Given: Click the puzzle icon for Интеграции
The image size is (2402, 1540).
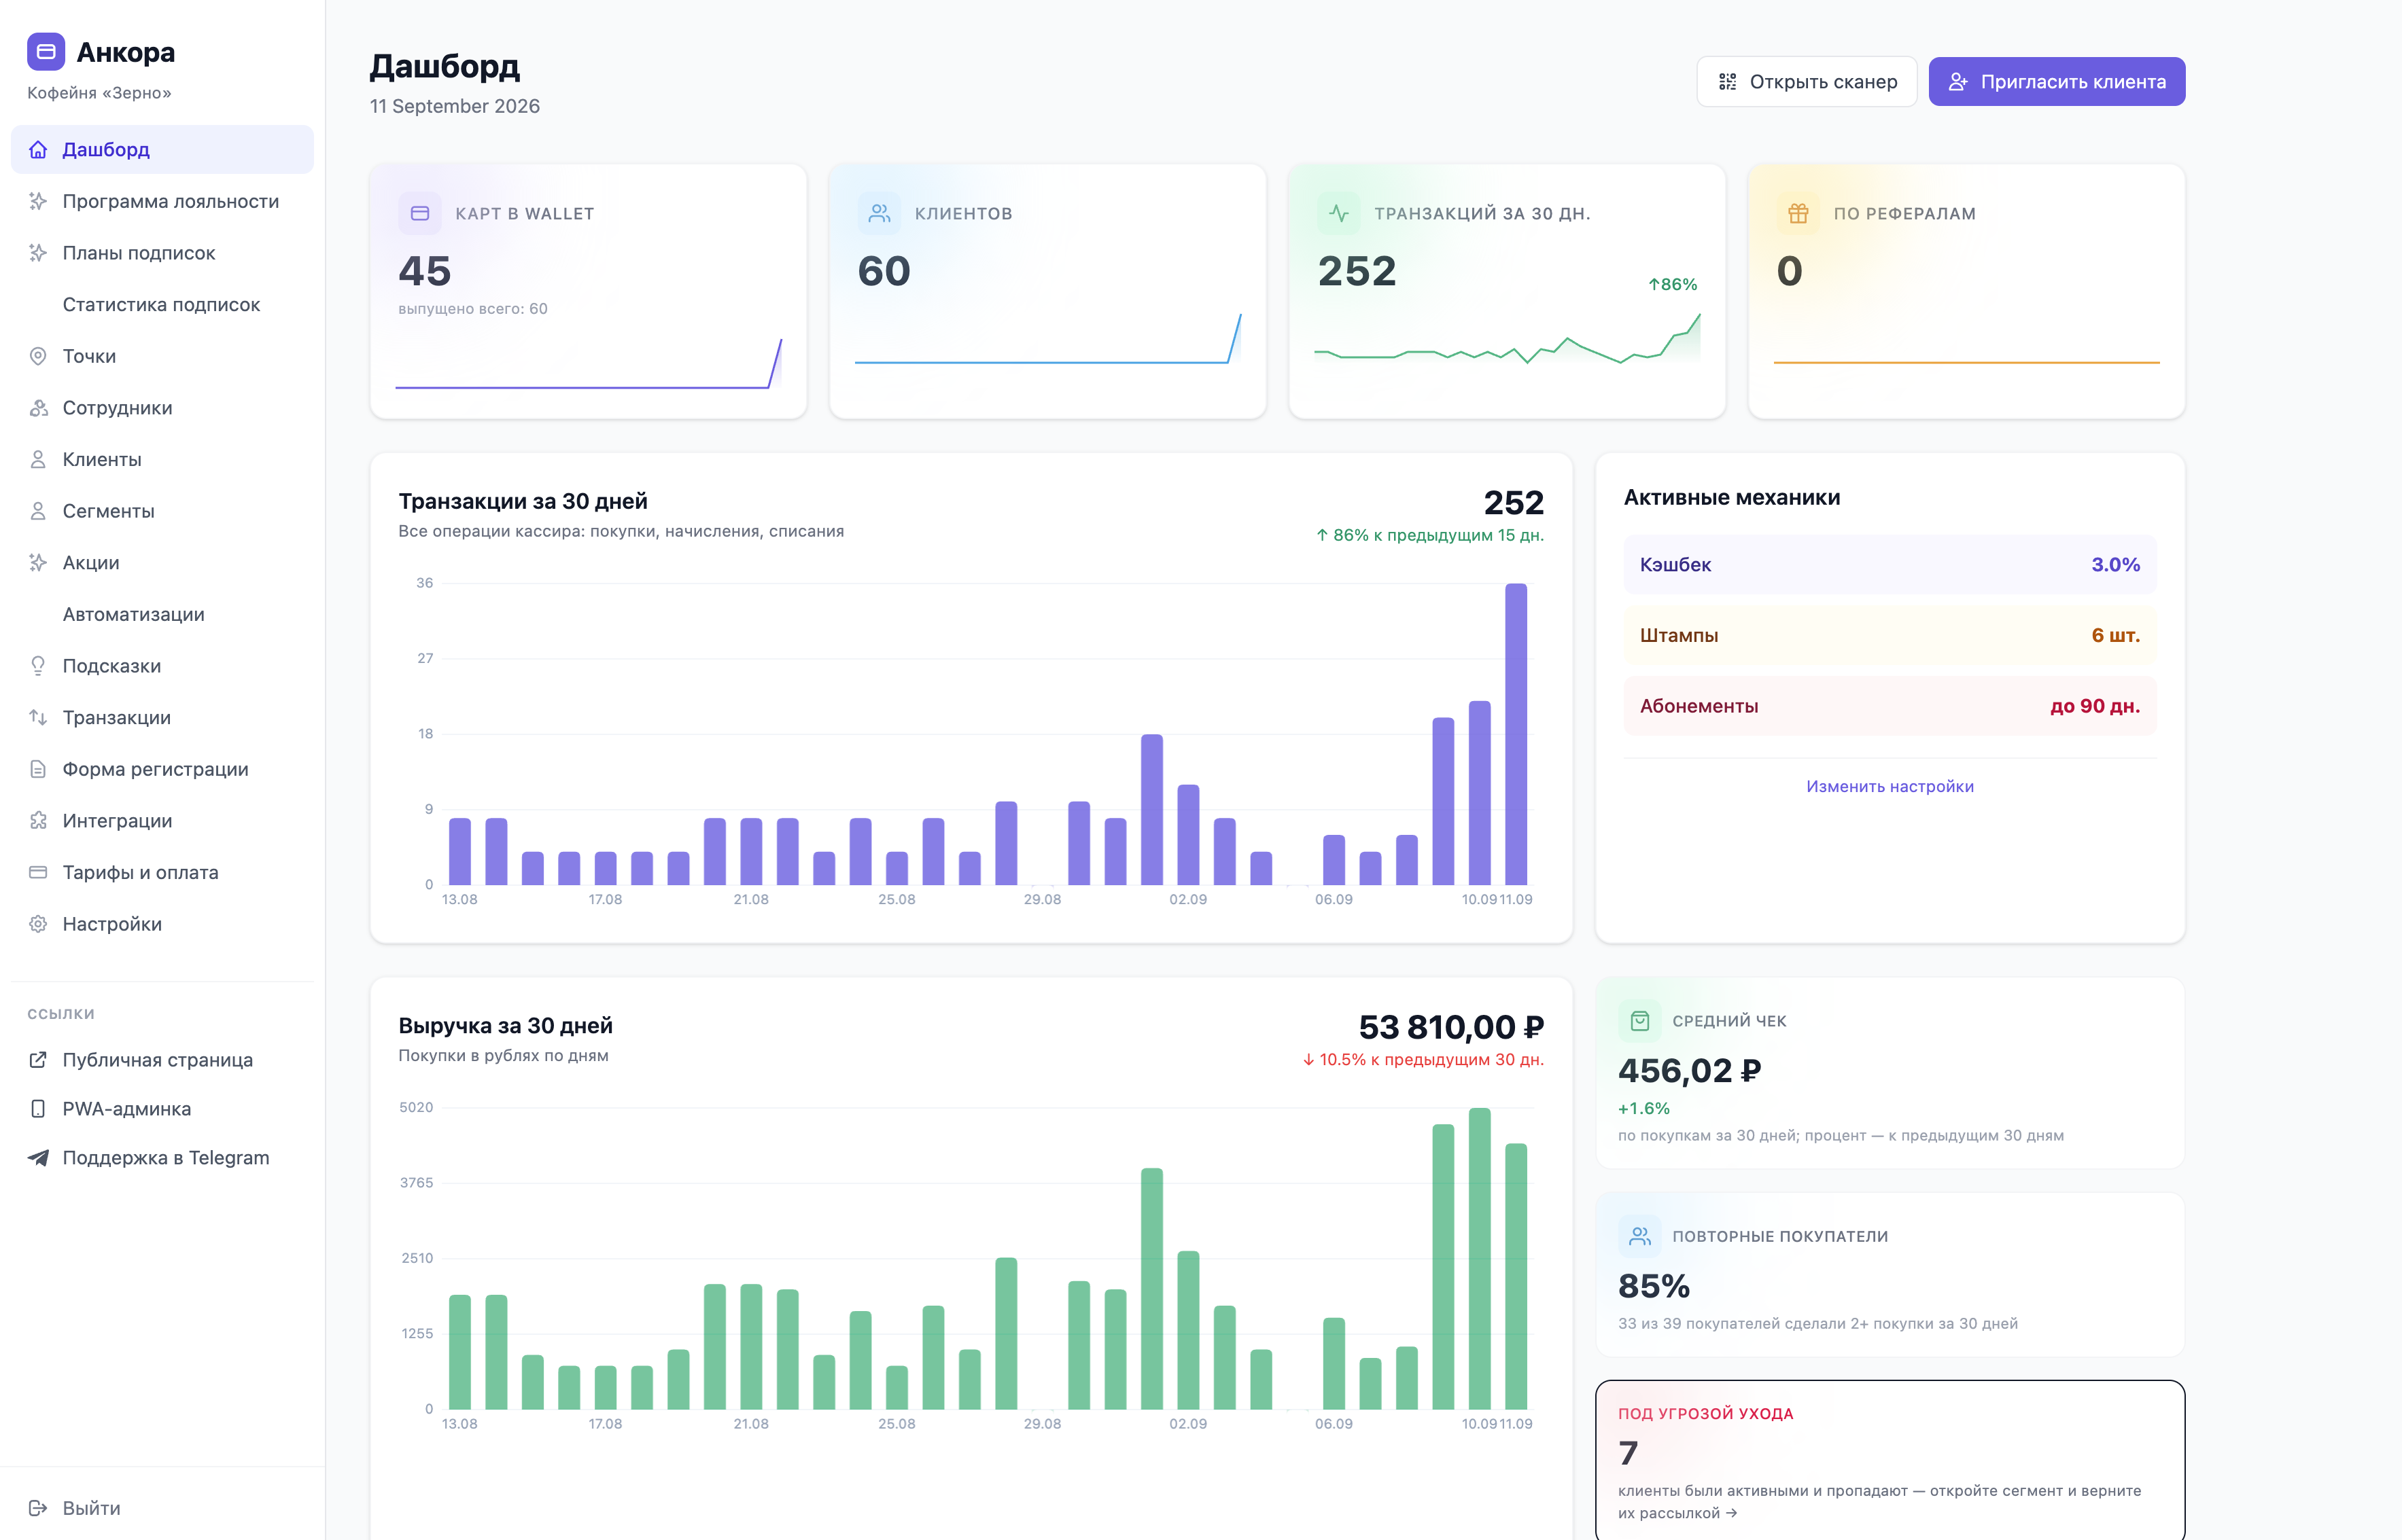Looking at the screenshot, I should pos(38,821).
